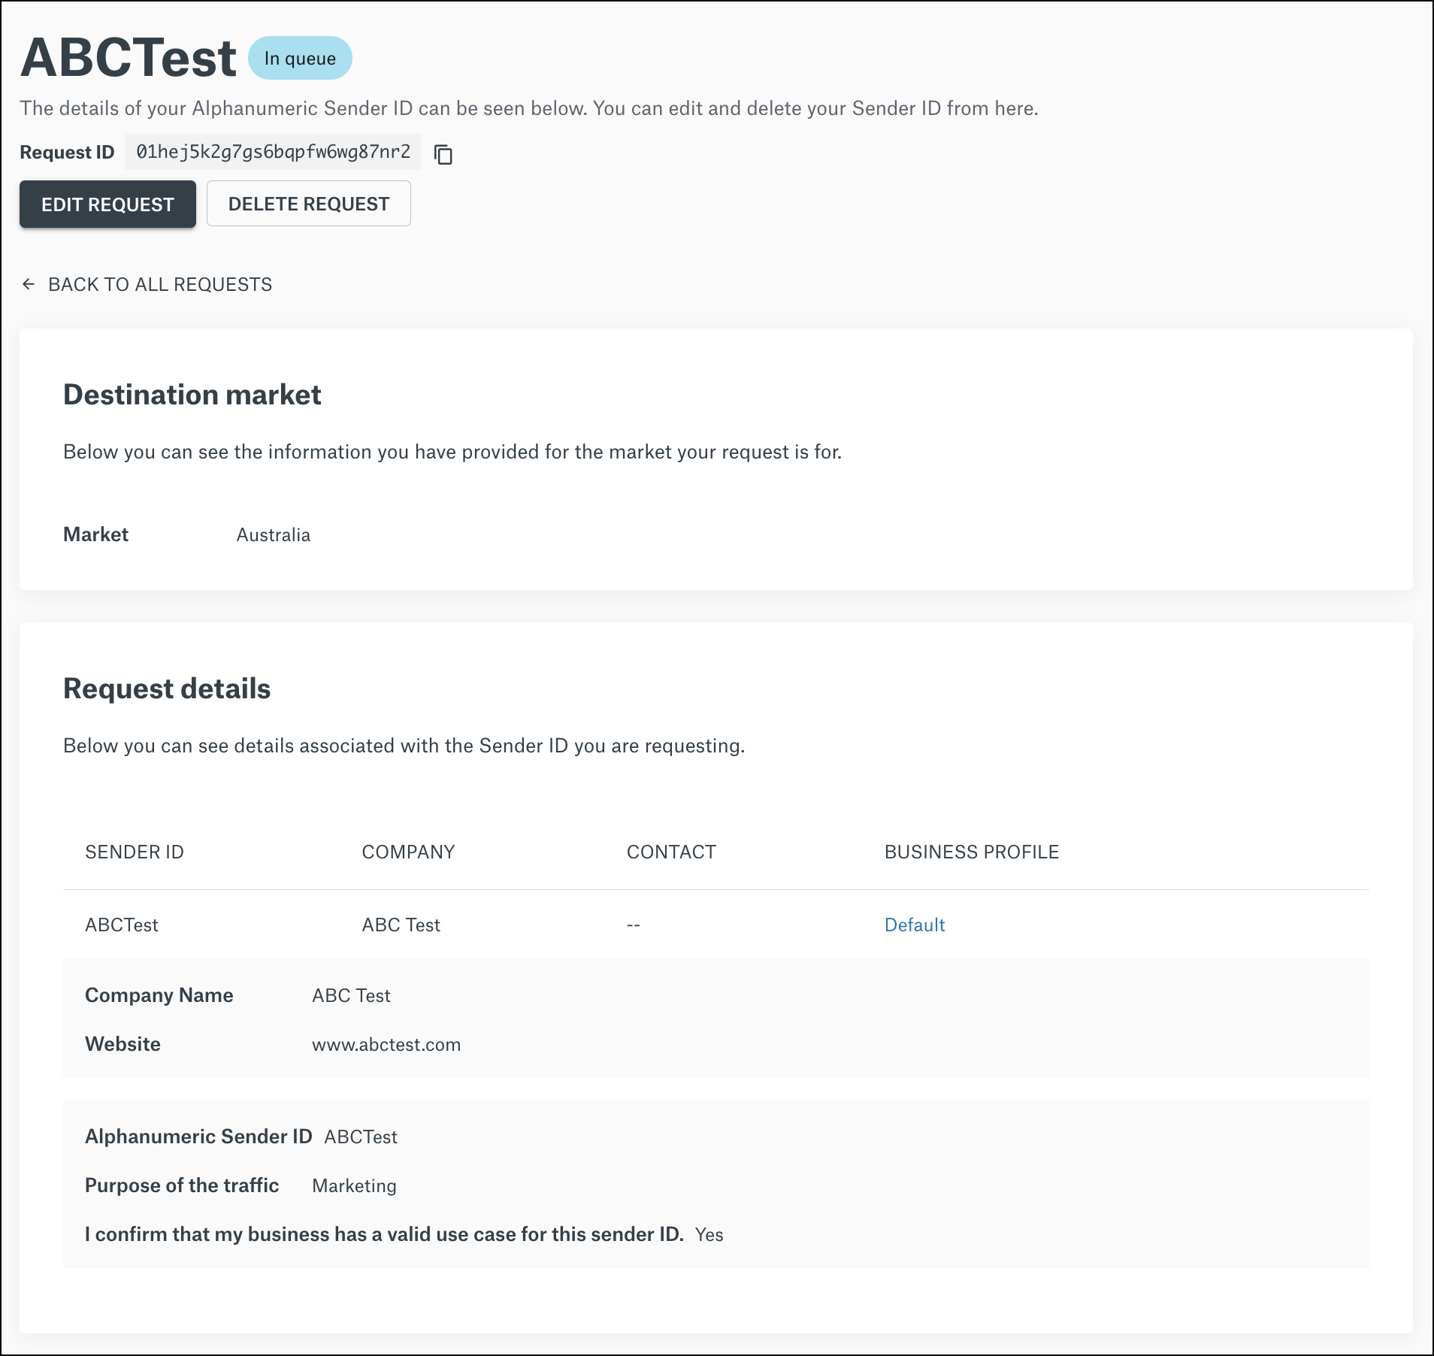Select the Purpose of the traffic value Marketing
This screenshot has height=1356, width=1434.
(353, 1185)
